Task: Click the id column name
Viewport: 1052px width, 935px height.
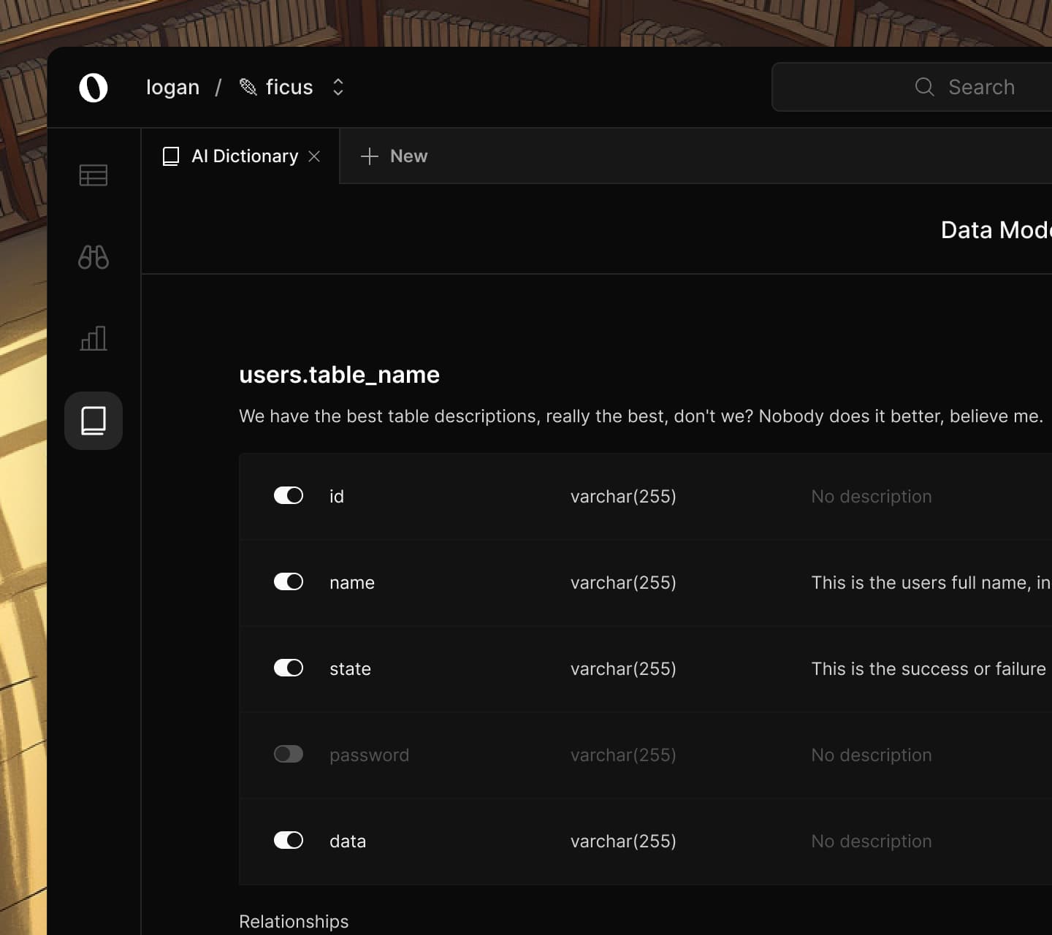Action: (x=336, y=497)
